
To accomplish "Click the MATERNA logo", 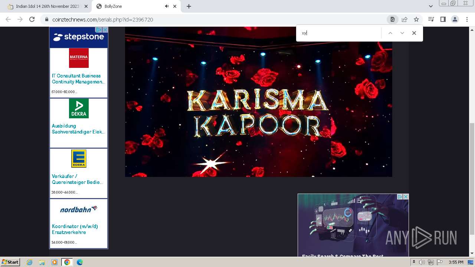I will [79, 58].
